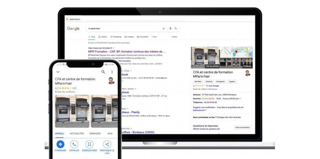Viewport: 320px width, 159px height.
Task: Tap the second storefront photo on the phone
Action: coord(104,111)
